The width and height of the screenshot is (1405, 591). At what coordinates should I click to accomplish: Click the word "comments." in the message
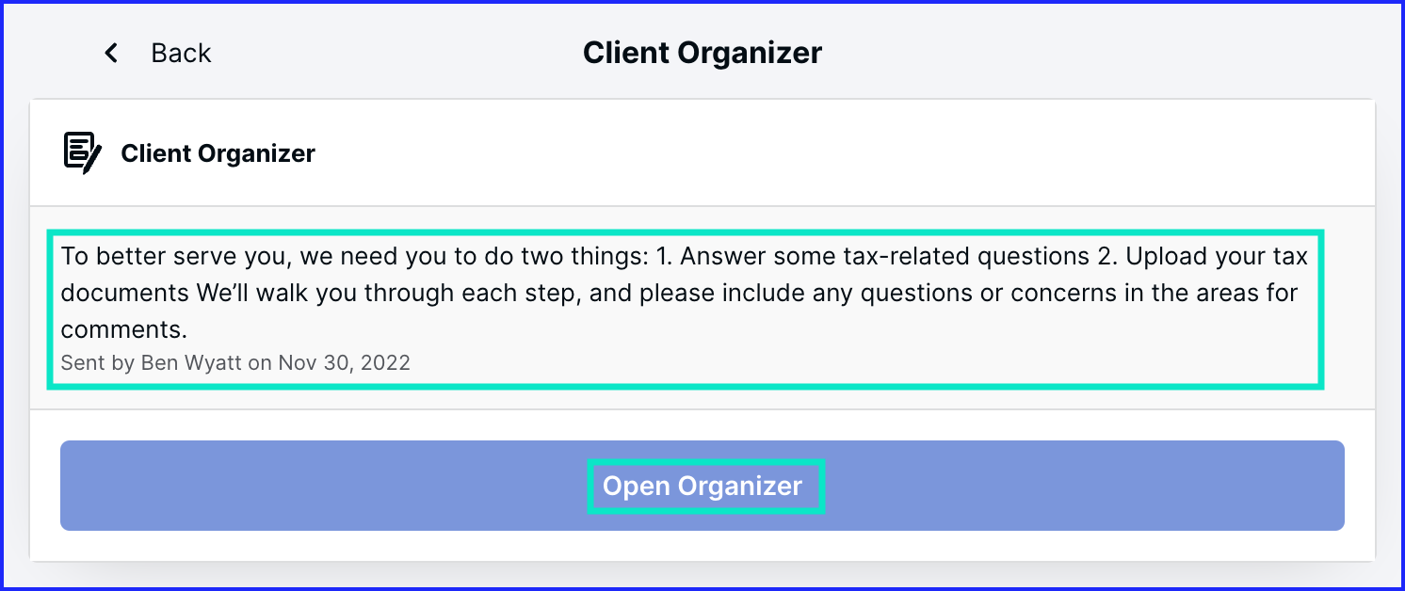coord(124,329)
